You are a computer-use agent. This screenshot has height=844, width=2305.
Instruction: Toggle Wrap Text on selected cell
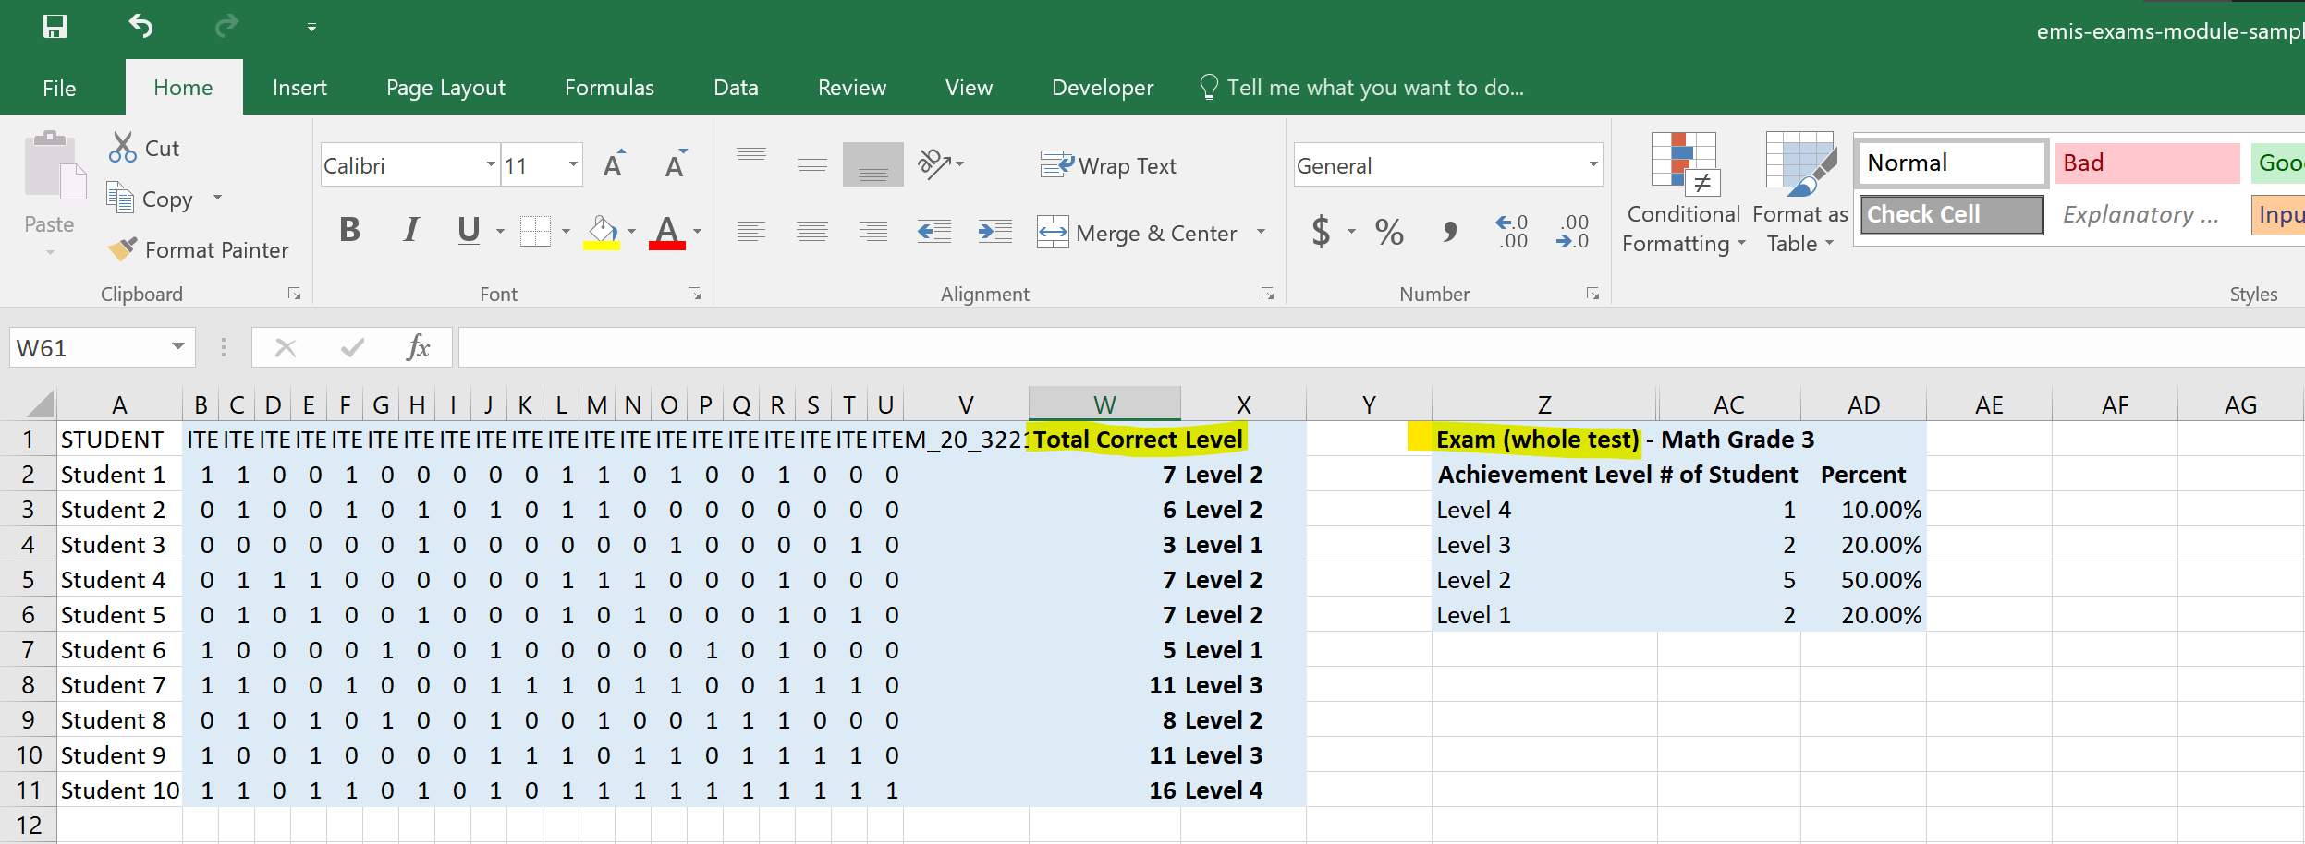1108,166
